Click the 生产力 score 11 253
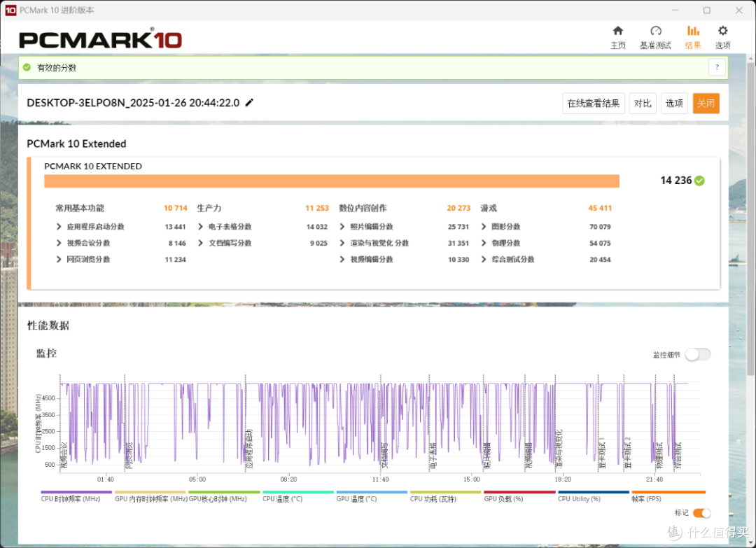756x548 pixels. 317,208
